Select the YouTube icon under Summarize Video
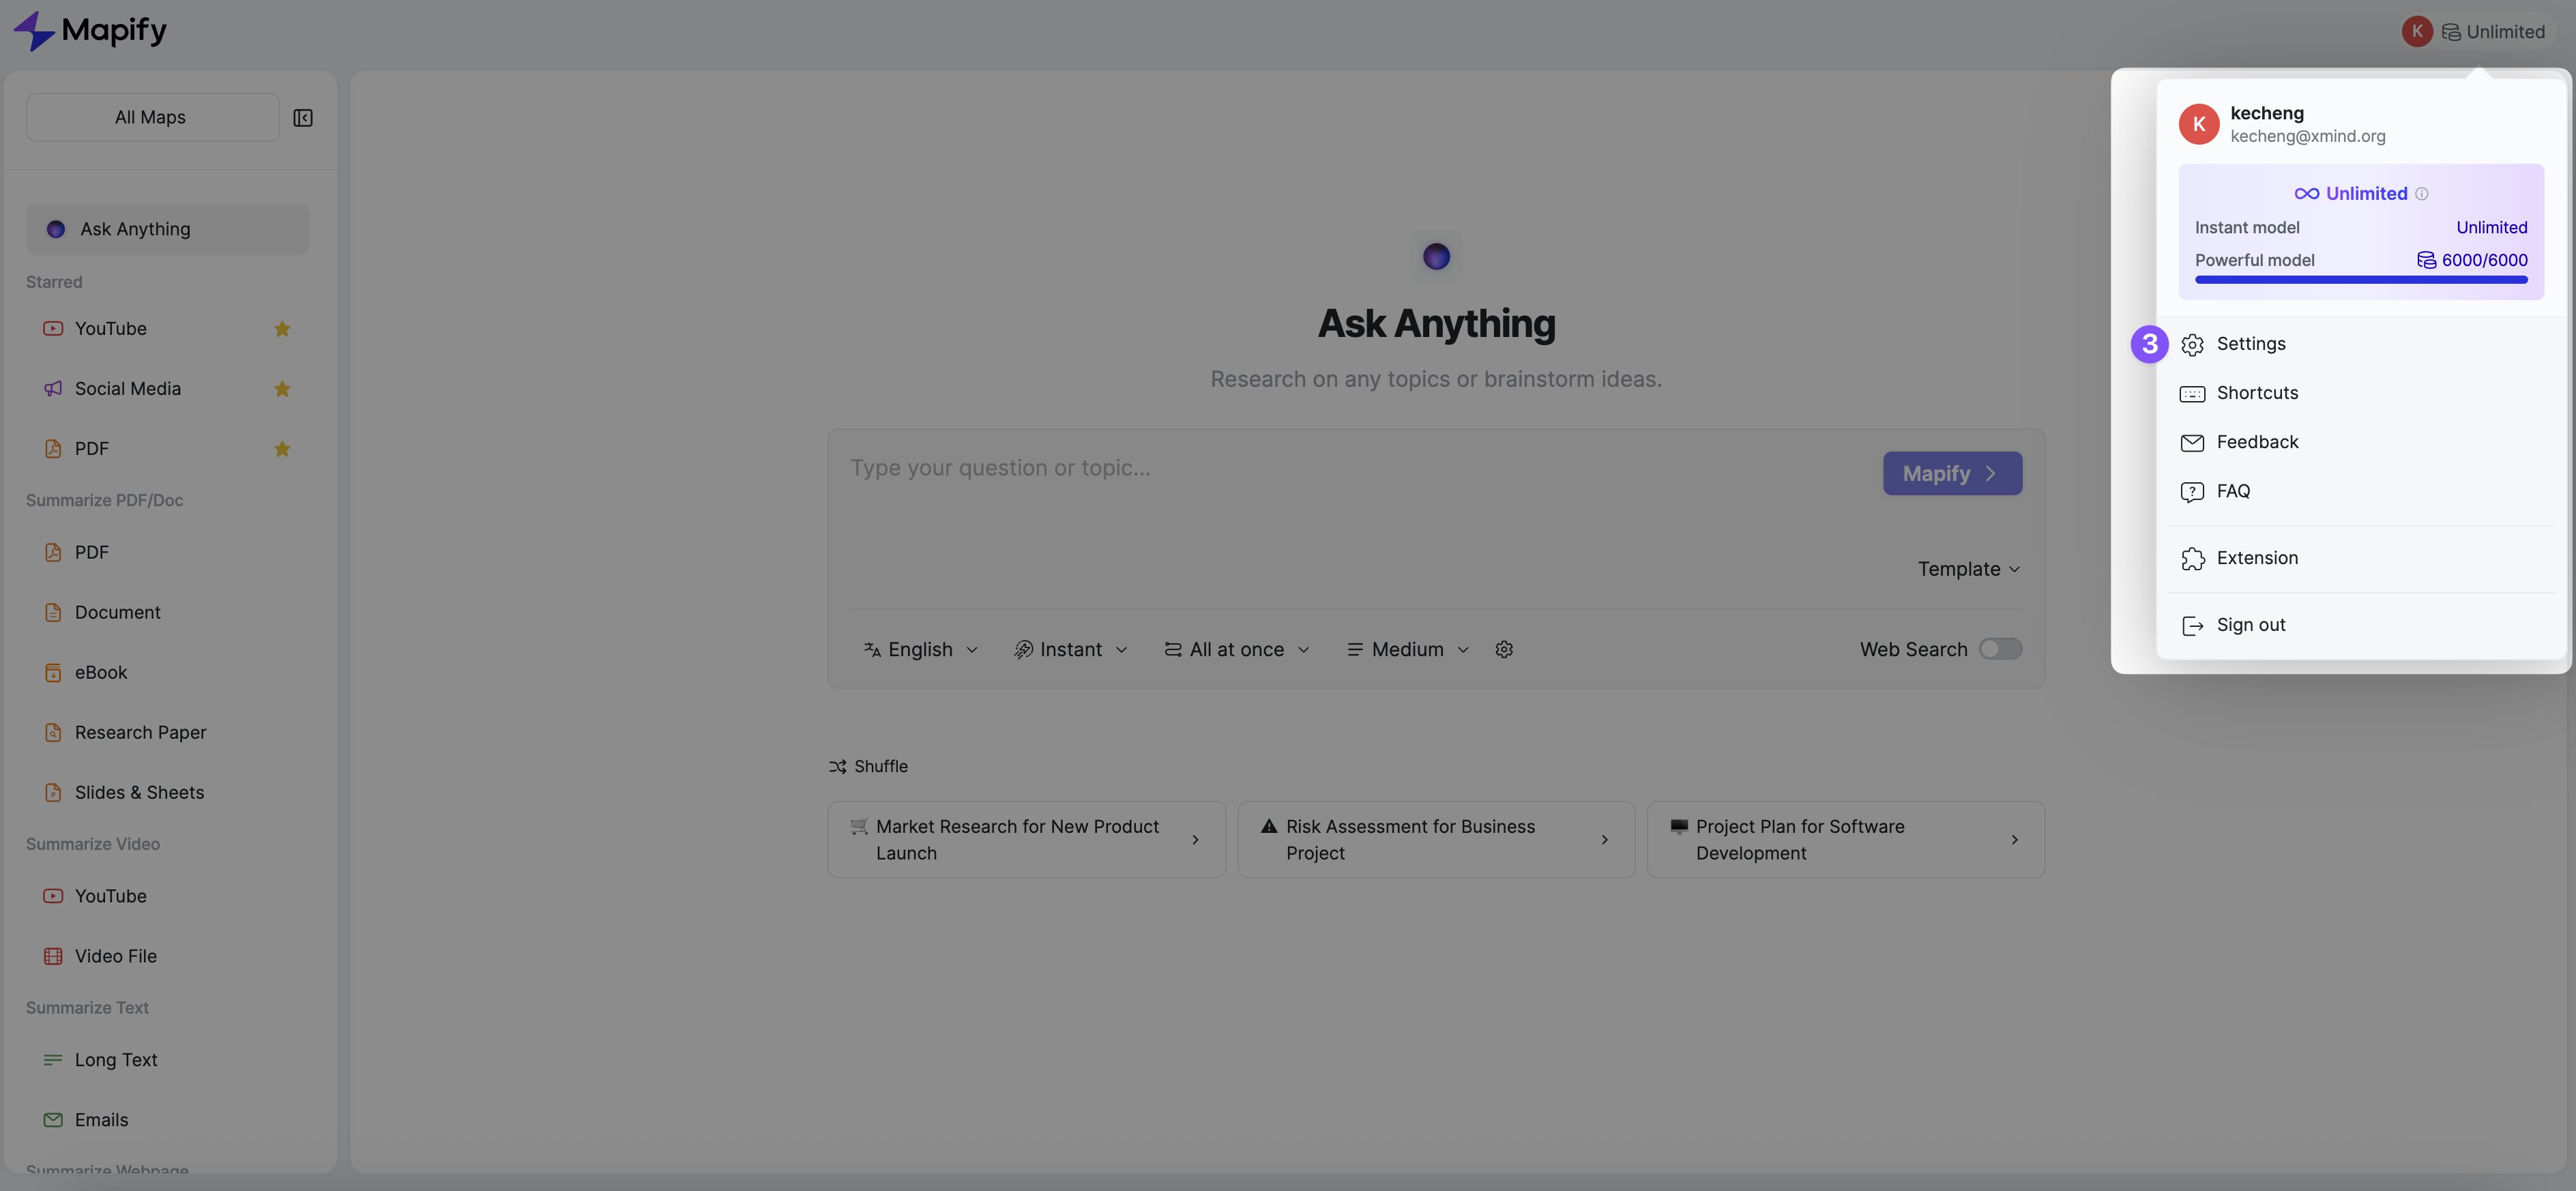The height and width of the screenshot is (1191, 2576). (x=53, y=896)
